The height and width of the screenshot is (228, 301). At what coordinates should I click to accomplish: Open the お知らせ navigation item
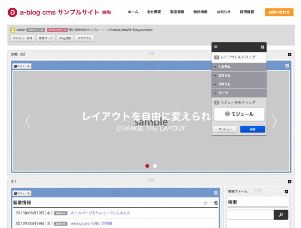[x=224, y=12]
